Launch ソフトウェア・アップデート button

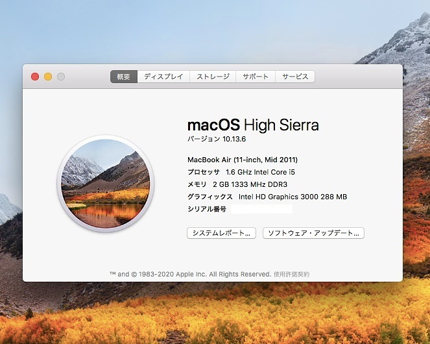coord(313,233)
